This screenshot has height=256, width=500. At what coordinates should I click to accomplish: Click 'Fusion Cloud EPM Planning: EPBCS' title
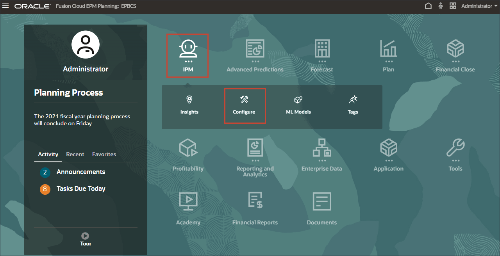(x=96, y=6)
